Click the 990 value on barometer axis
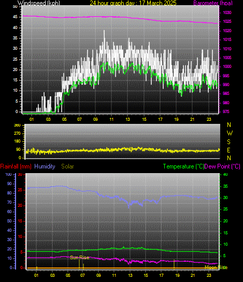The height and width of the screenshot is (282, 243). pyautogui.click(x=226, y=84)
